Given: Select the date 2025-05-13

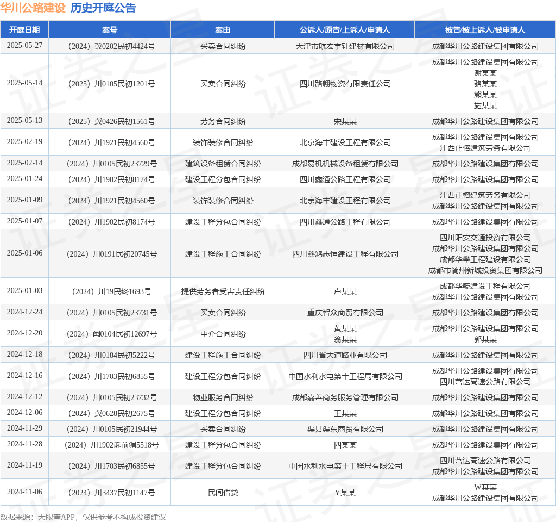Looking at the screenshot, I should [x=24, y=120].
